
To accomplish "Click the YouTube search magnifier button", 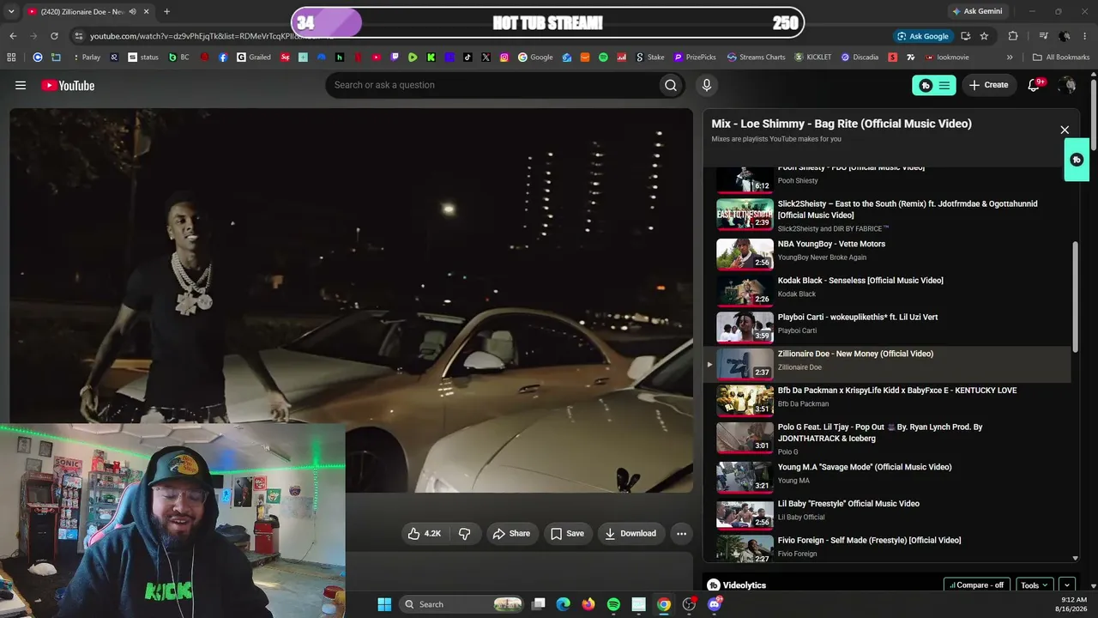I will (671, 85).
